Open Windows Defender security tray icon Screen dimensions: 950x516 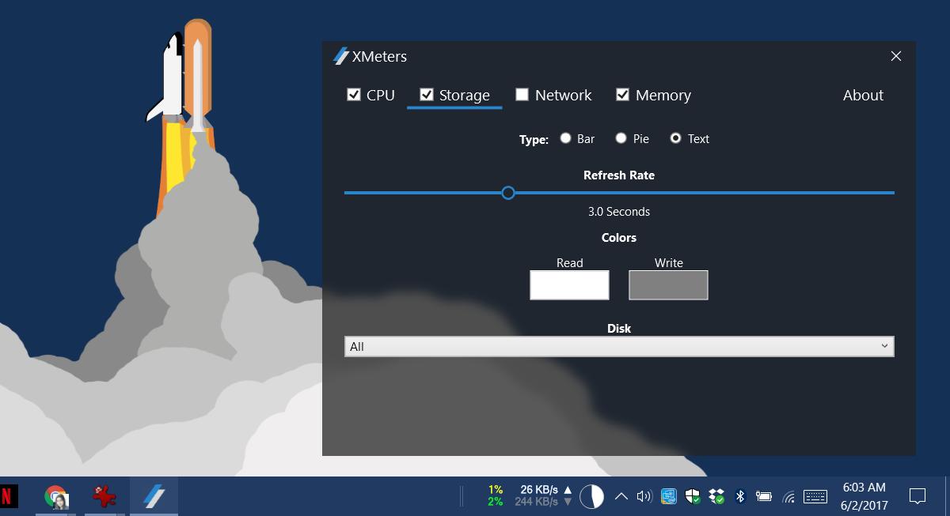(693, 496)
